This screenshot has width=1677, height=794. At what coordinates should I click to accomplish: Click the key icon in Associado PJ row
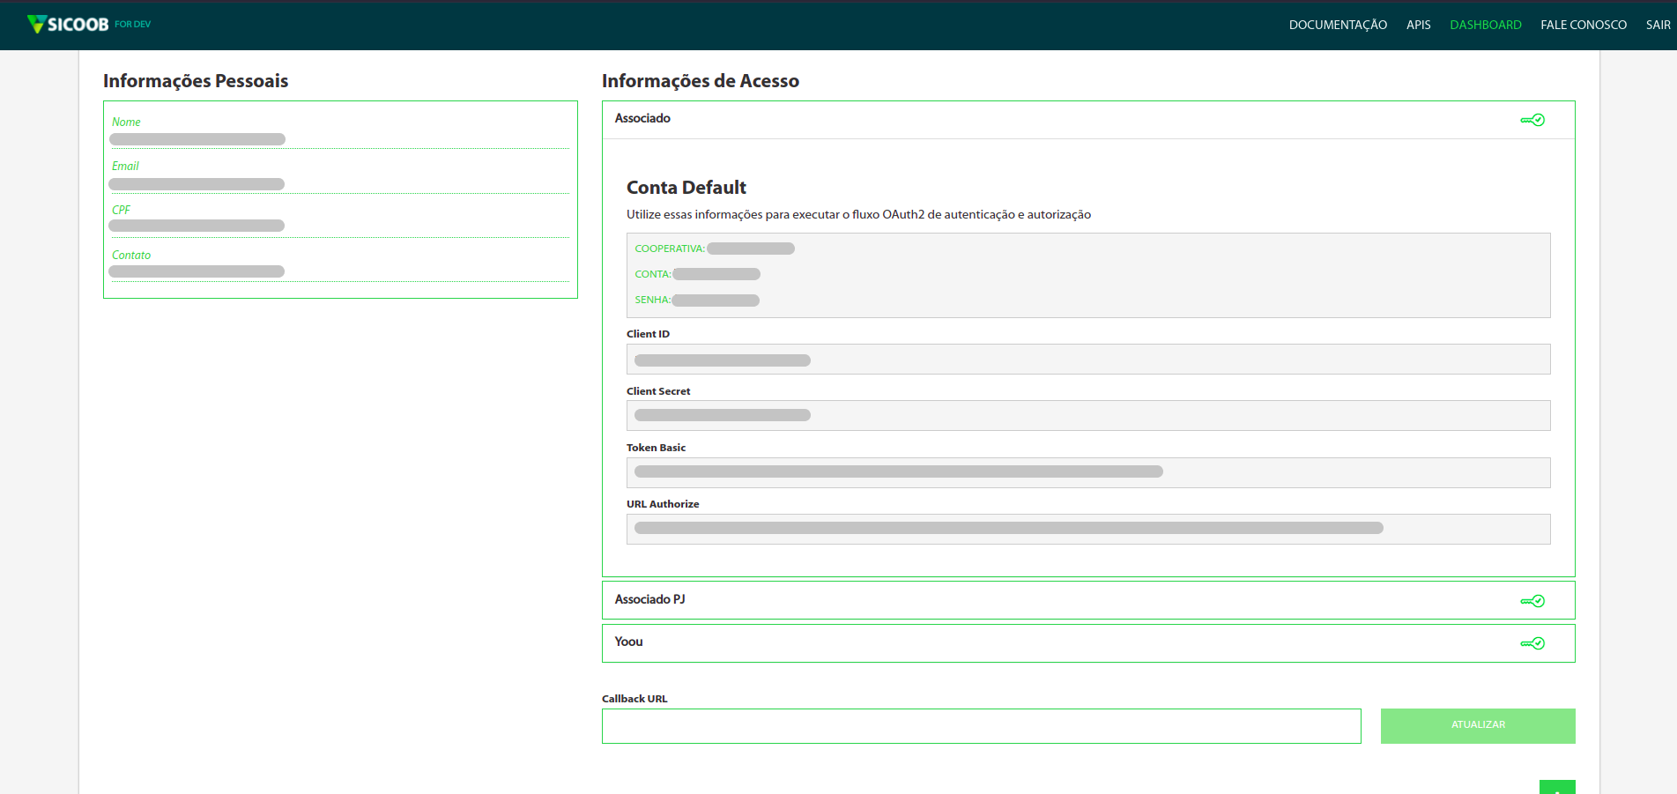(1532, 601)
